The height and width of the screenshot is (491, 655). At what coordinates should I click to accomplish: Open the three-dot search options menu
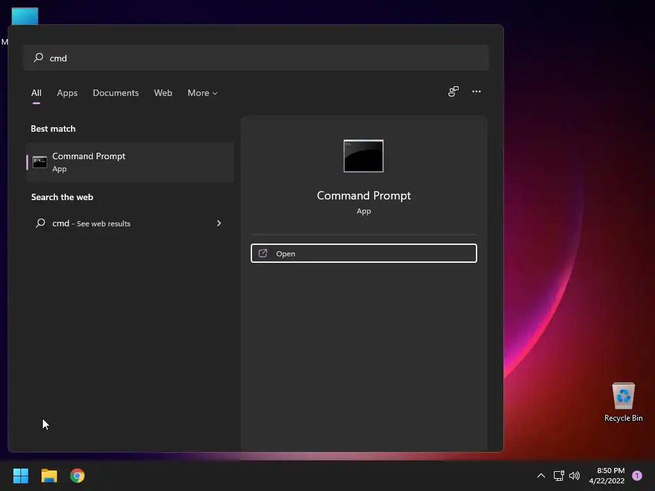coord(477,91)
